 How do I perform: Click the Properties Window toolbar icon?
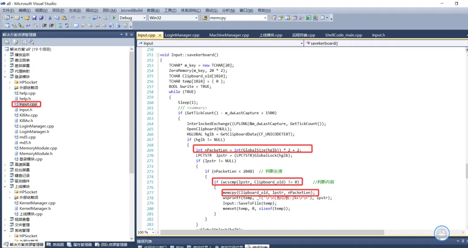click(280, 18)
